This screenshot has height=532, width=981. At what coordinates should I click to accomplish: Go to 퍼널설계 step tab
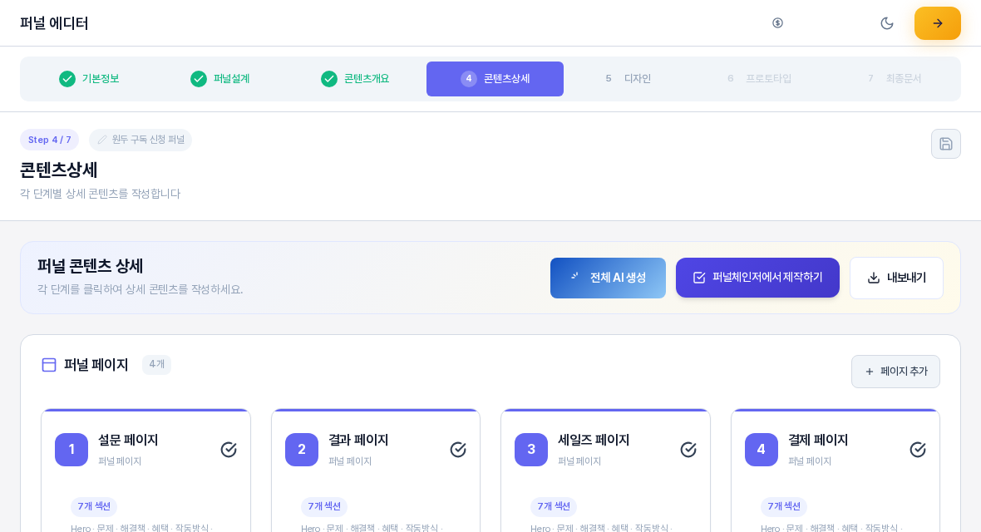coord(219,79)
